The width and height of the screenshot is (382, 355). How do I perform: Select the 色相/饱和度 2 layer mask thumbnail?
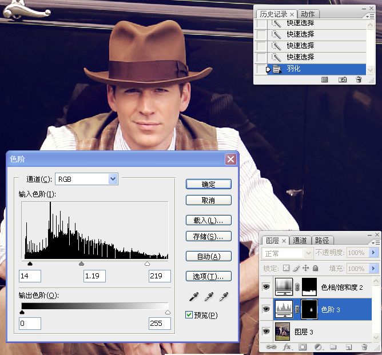309,287
